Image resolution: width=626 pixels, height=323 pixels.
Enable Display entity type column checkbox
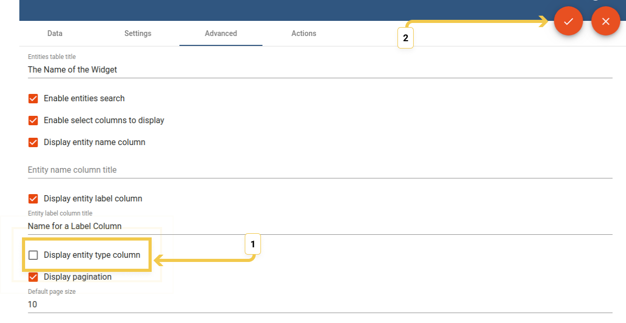(x=33, y=255)
